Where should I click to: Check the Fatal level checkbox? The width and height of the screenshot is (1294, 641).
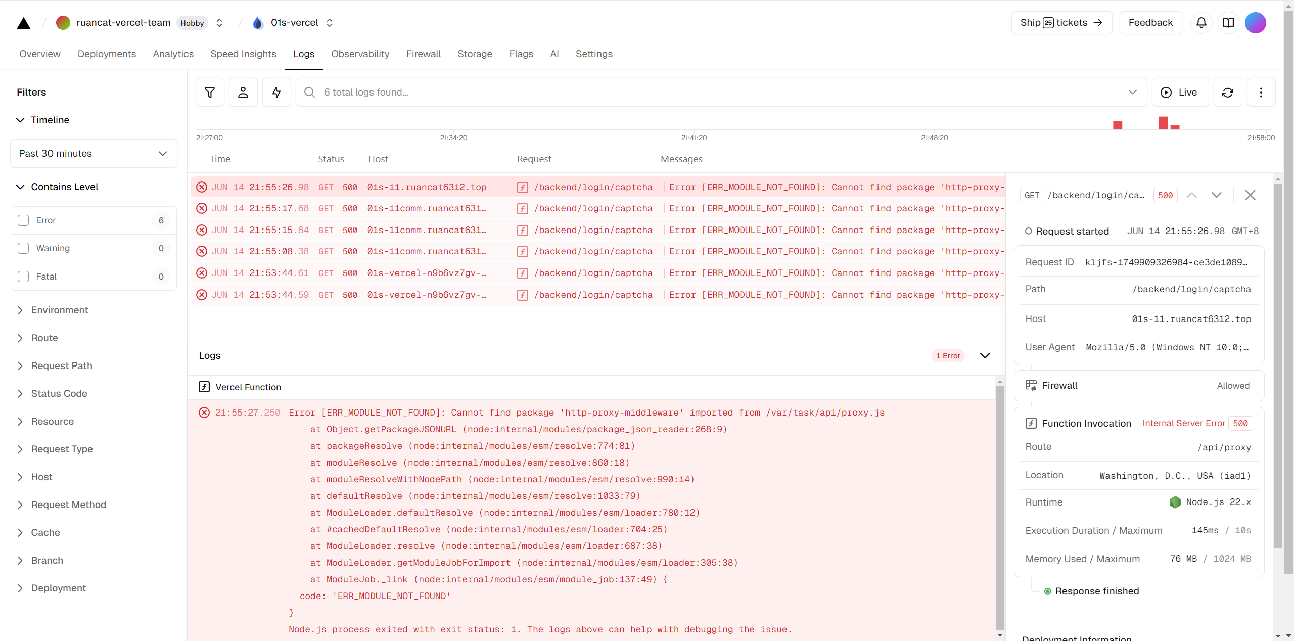[x=23, y=277]
